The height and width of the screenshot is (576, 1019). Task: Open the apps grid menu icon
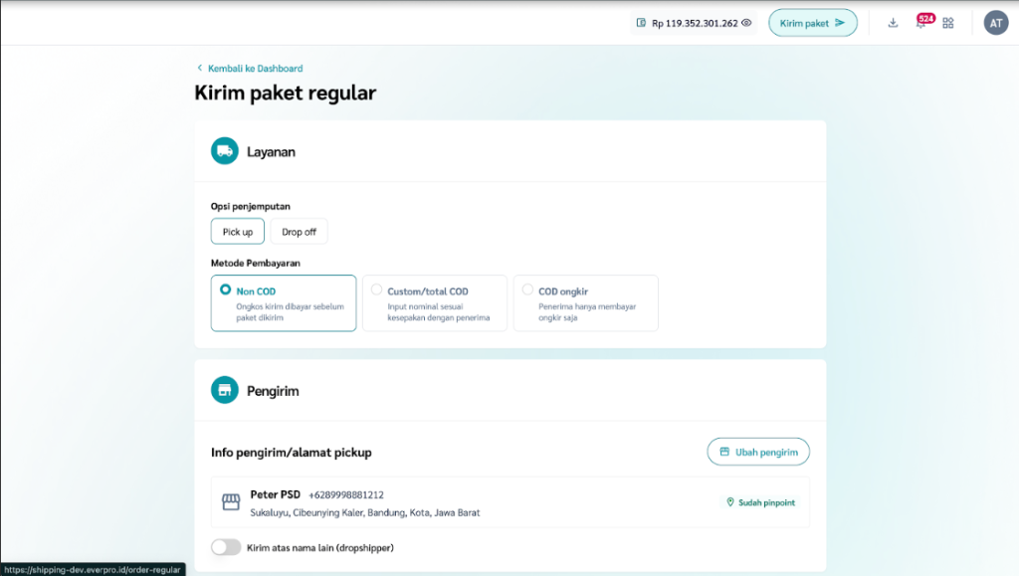948,23
